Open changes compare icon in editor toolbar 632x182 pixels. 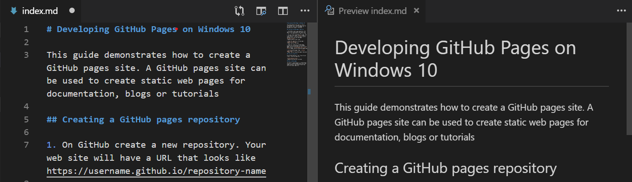click(x=239, y=11)
